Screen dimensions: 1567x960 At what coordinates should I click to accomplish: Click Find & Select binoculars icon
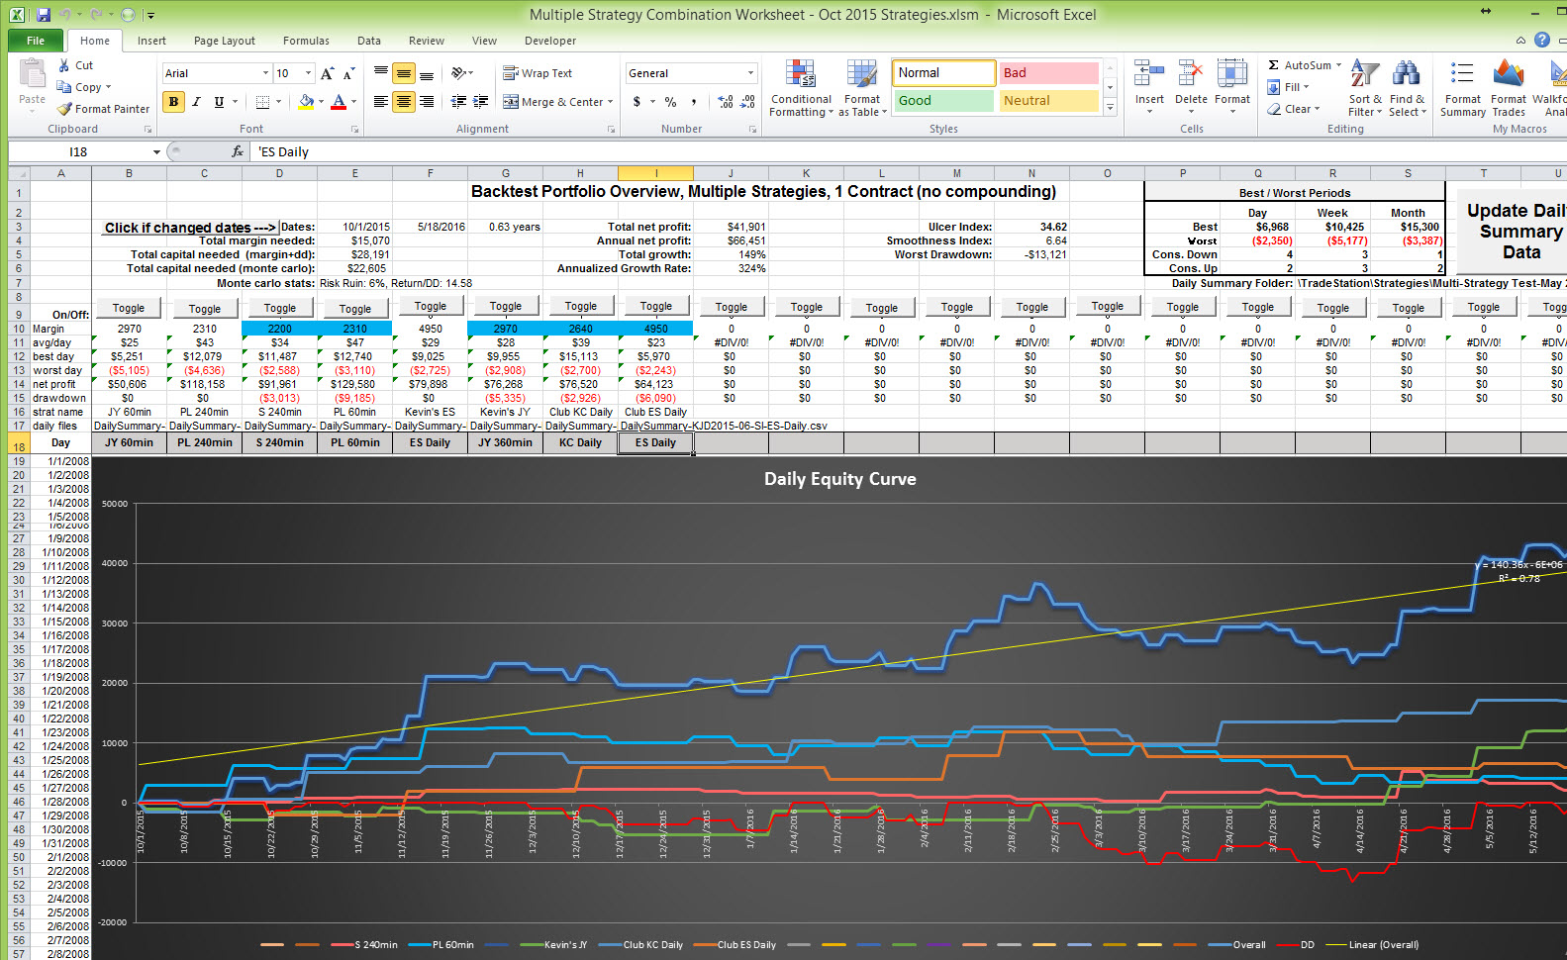(1406, 74)
